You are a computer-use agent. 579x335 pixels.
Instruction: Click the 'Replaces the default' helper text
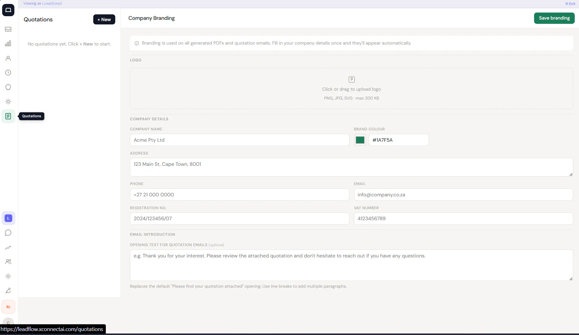238,286
